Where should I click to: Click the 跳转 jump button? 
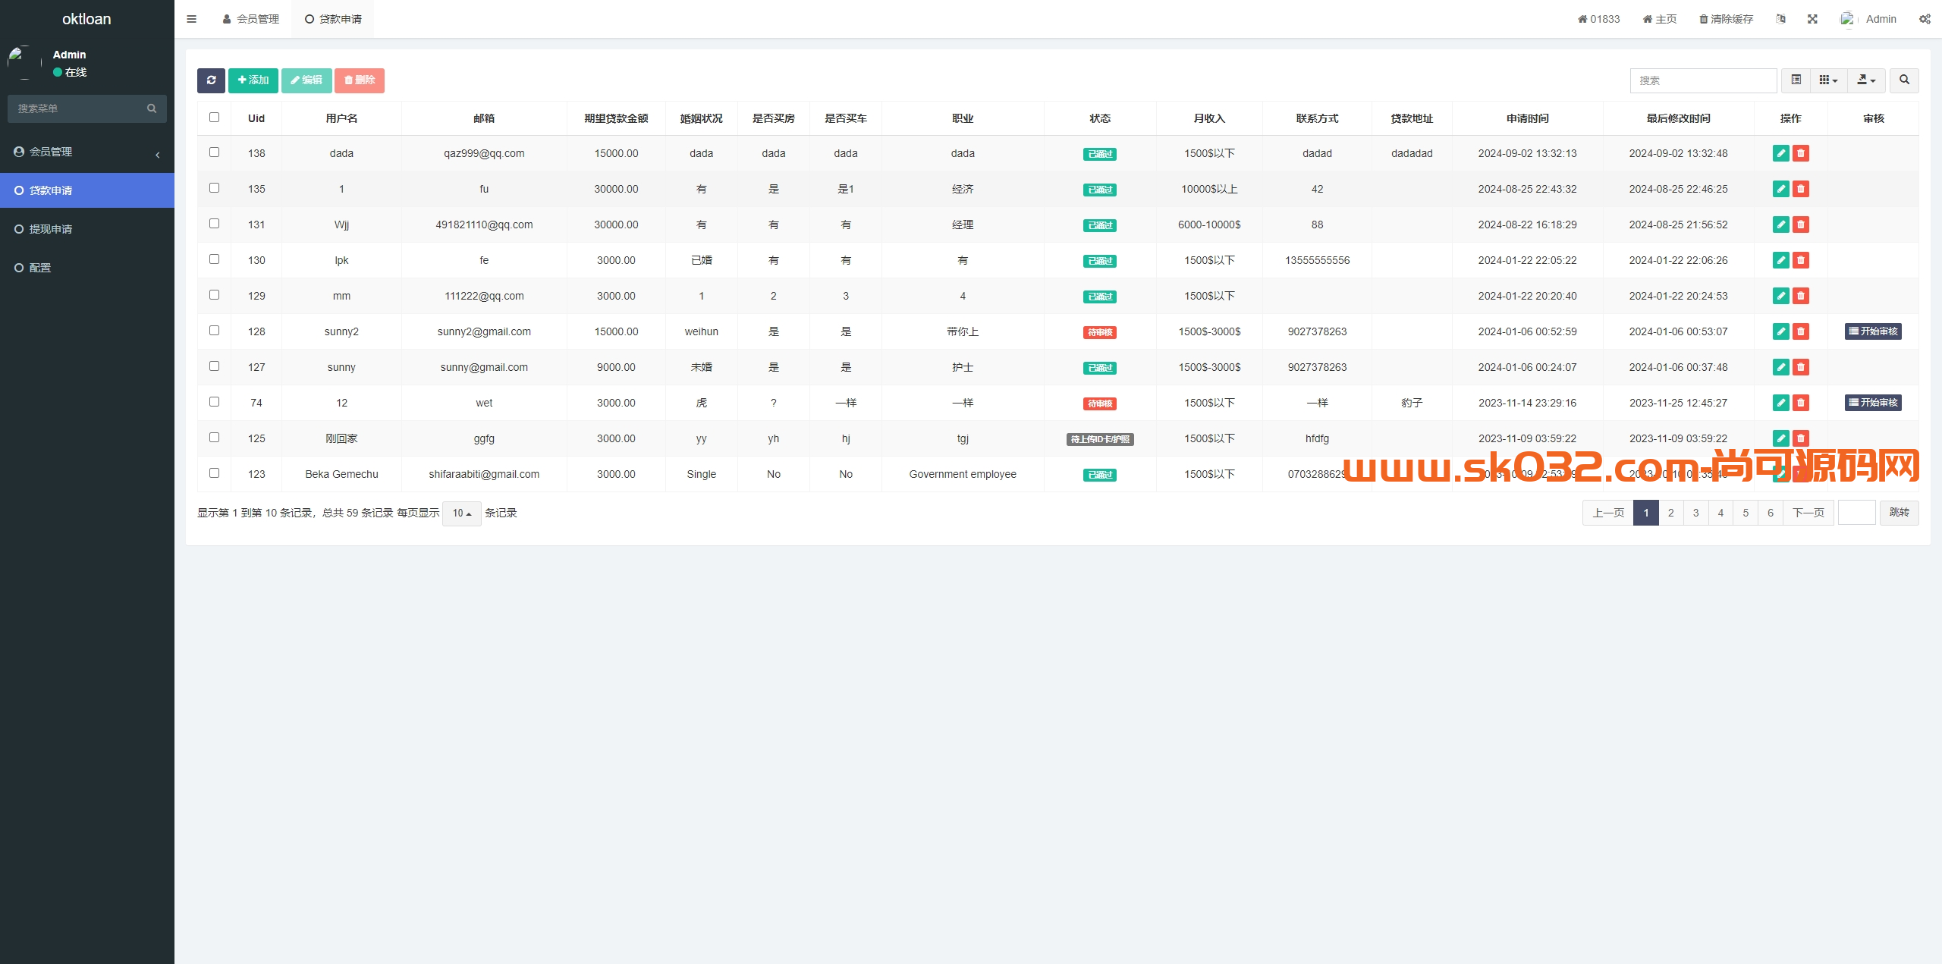point(1899,513)
